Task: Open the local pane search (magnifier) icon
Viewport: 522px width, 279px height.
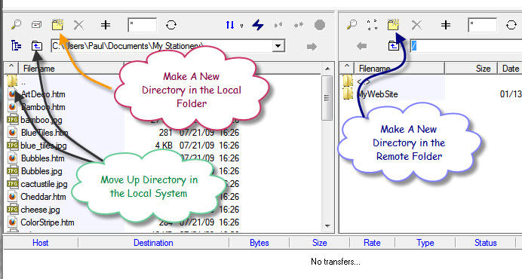Action: pos(16,25)
